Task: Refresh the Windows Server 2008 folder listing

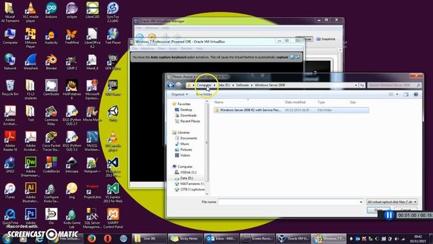Action: [362, 85]
